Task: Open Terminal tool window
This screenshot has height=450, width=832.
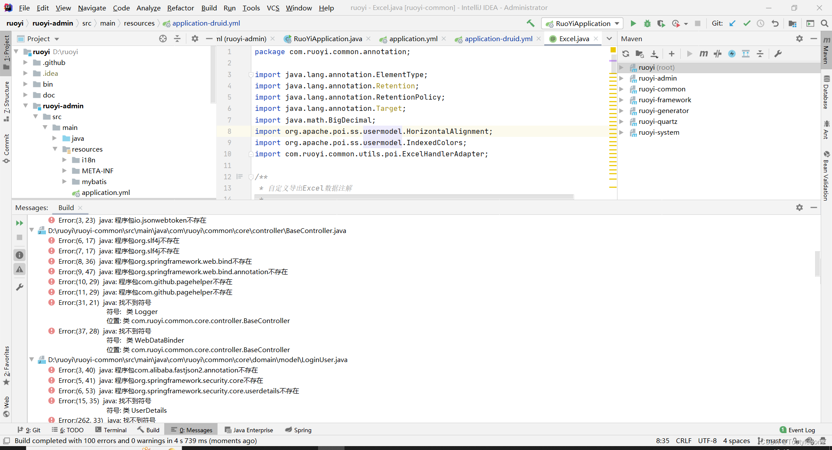Action: (x=111, y=430)
